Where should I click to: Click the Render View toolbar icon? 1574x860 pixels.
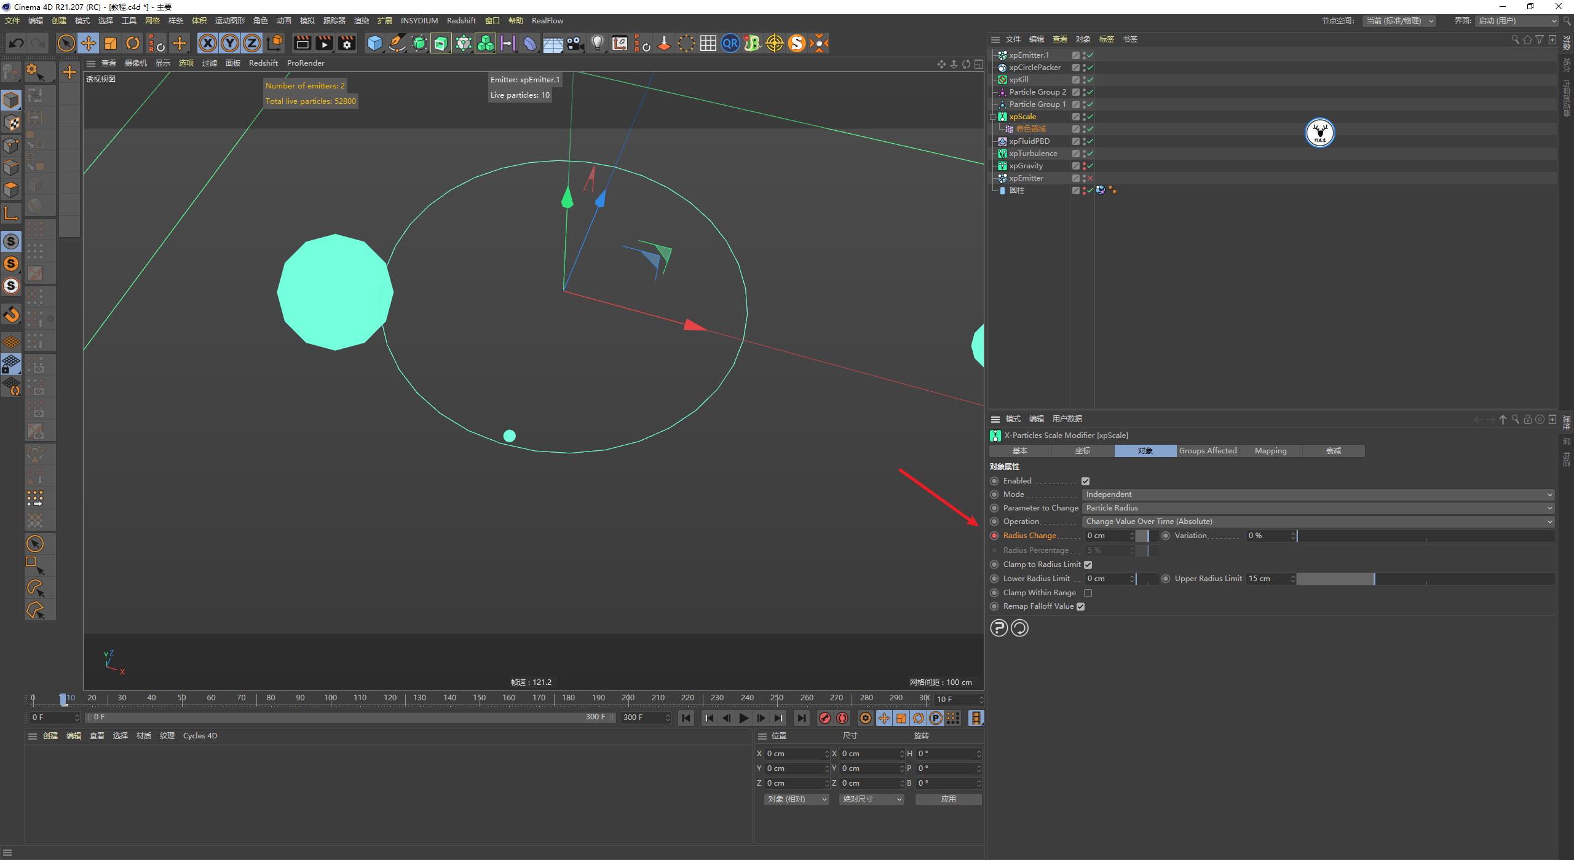pyautogui.click(x=302, y=43)
